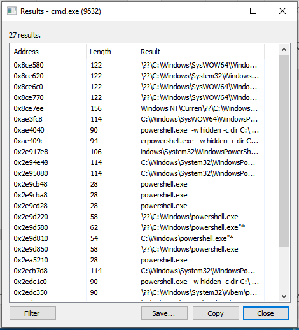The width and height of the screenshot is (299, 330).
Task: Select the row at address 0x2e9cb48
Action: 137,184
